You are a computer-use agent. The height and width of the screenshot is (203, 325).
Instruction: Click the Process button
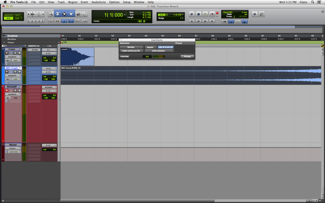pos(187,56)
